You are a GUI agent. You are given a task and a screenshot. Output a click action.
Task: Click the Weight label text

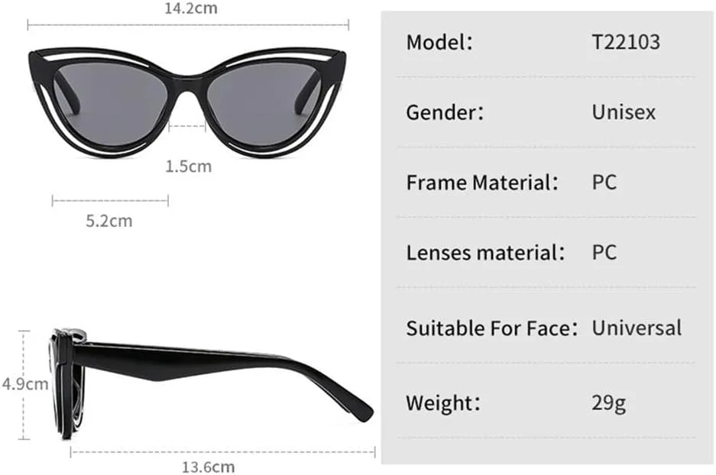443,403
